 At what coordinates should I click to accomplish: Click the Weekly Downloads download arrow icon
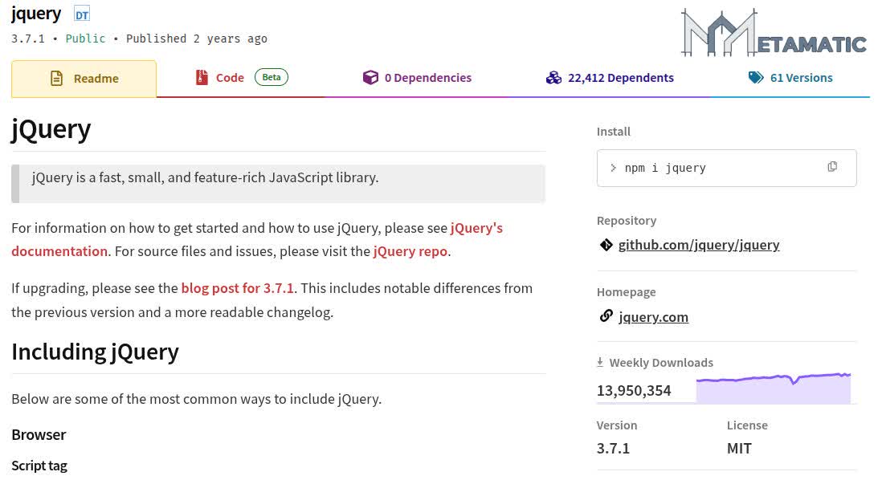600,362
